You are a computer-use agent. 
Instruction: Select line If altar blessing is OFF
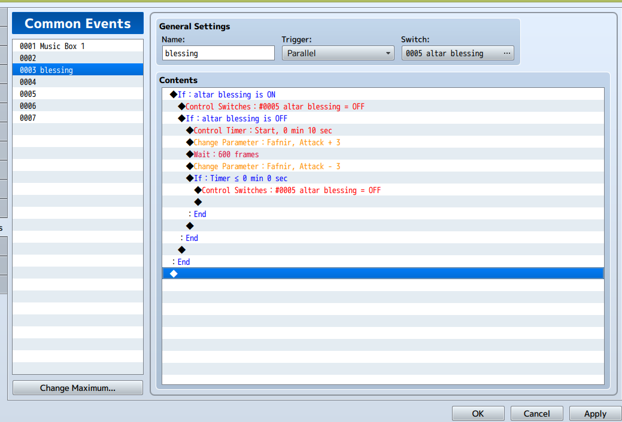point(383,118)
